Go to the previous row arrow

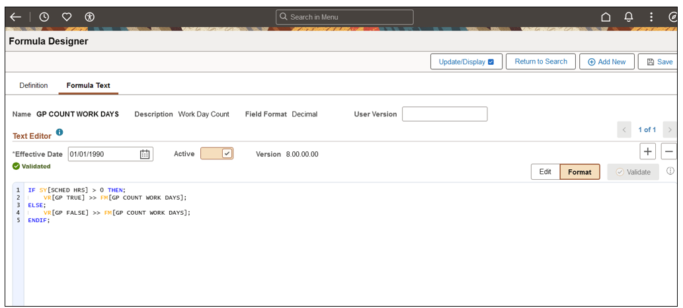(623, 130)
